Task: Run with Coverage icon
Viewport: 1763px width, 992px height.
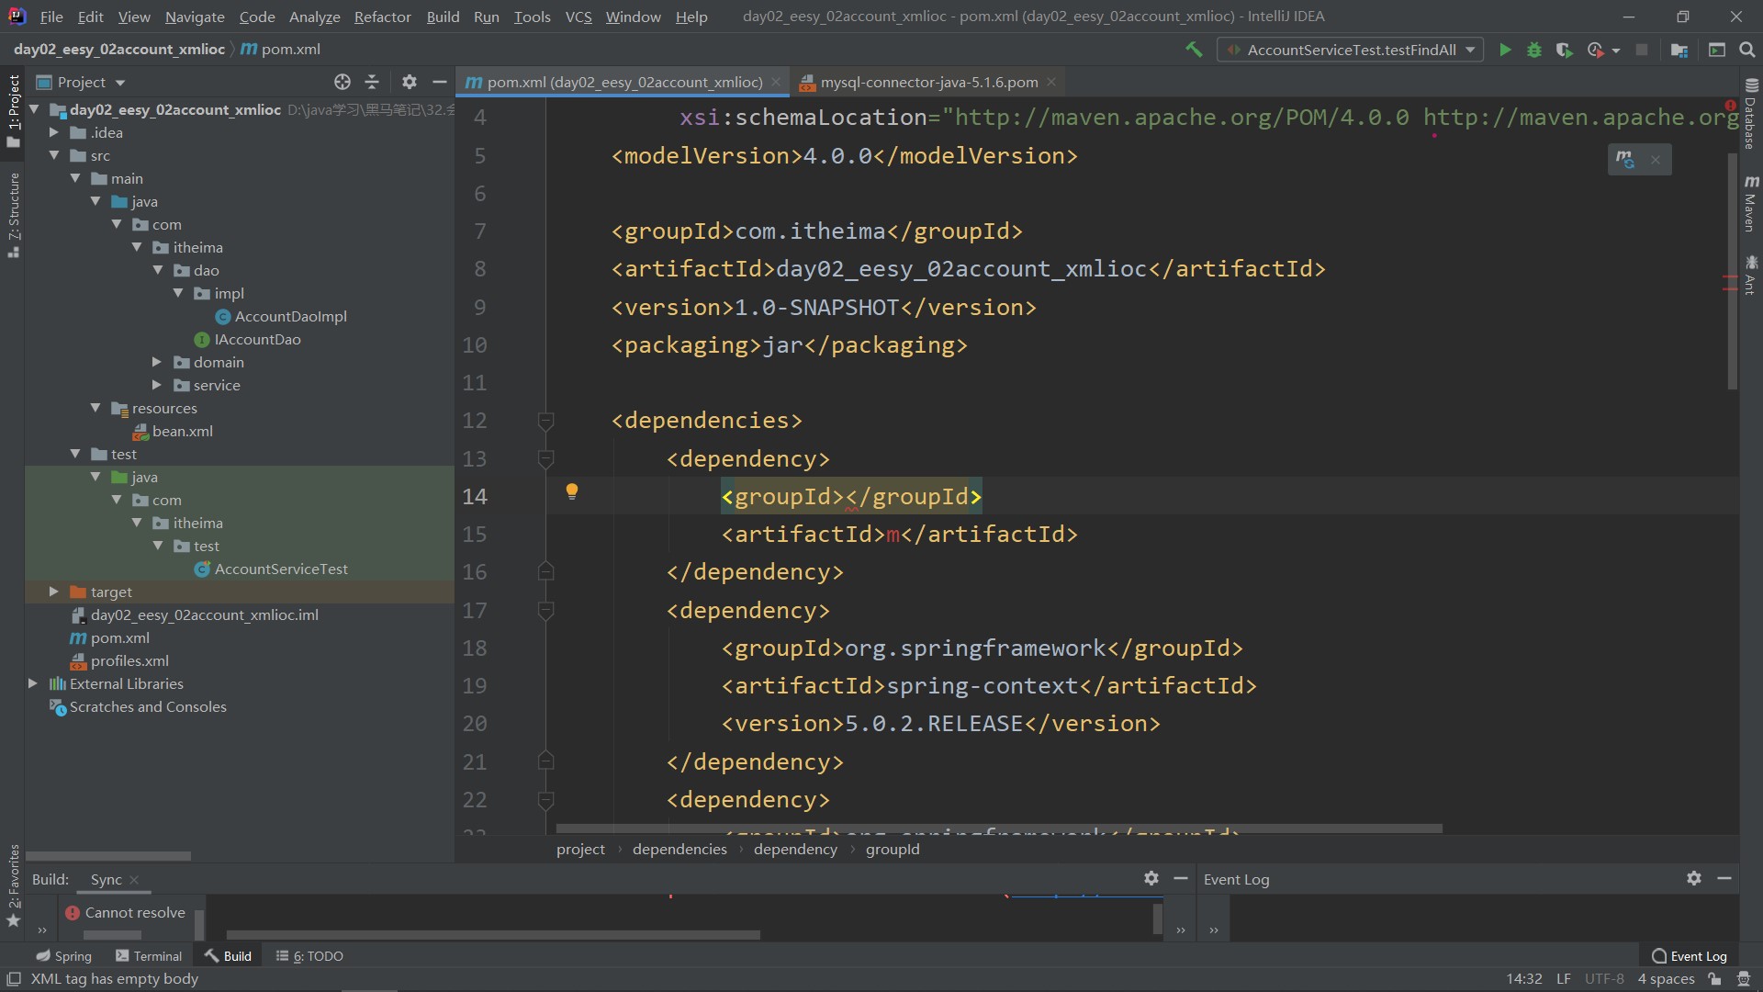Action: click(1565, 50)
